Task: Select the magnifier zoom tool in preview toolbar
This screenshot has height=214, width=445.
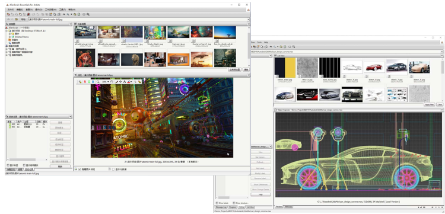Action: click(98, 82)
